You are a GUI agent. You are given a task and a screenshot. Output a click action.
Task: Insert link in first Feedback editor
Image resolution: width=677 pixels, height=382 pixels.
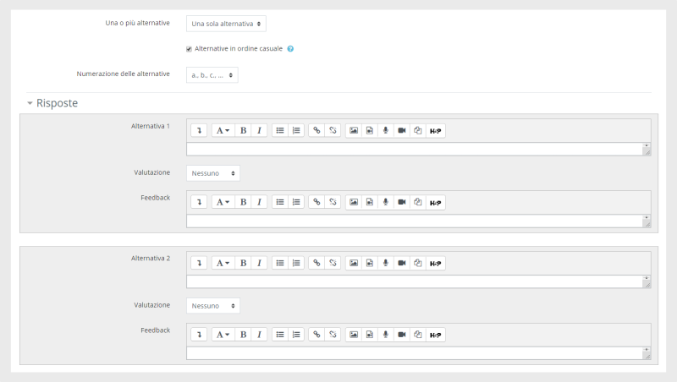(316, 202)
